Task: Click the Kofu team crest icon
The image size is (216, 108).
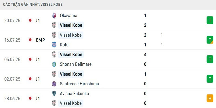Action: click(54, 45)
